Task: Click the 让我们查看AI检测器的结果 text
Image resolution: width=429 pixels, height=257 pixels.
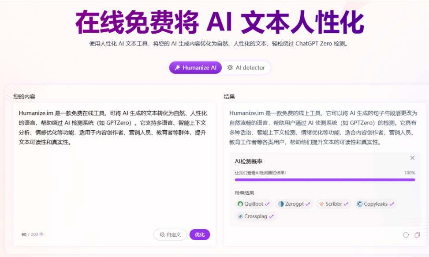Action: pyautogui.click(x=261, y=173)
